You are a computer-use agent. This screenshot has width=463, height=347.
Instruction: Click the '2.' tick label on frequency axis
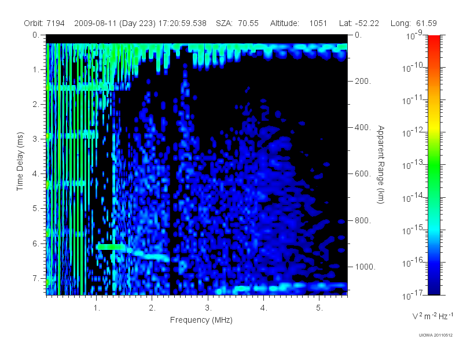point(152,308)
